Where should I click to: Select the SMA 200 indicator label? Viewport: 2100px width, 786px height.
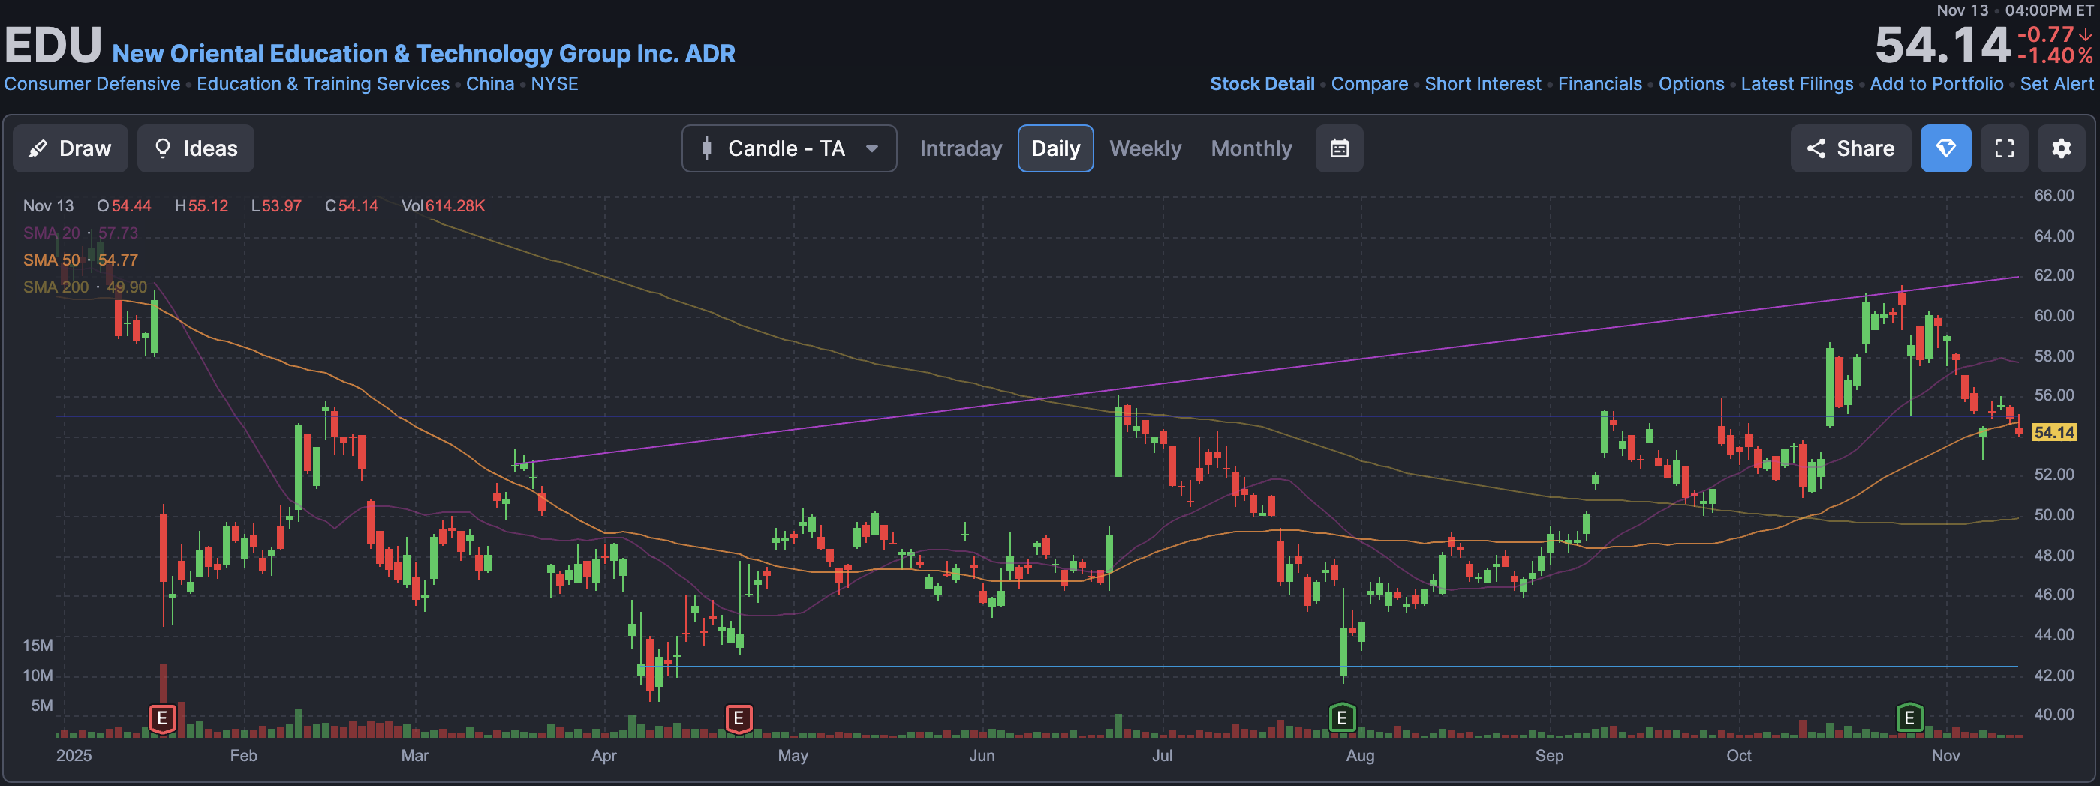coord(85,286)
